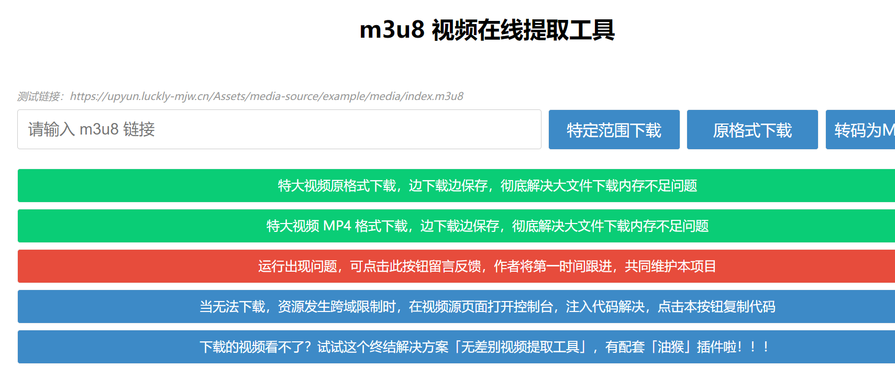Image resolution: width=895 pixels, height=390 pixels.
Task: Open the 下载的视频看不了 solution banner
Action: coord(456,347)
